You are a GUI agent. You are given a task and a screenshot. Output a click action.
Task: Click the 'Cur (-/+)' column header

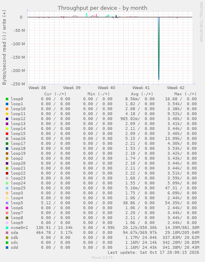click(55, 94)
